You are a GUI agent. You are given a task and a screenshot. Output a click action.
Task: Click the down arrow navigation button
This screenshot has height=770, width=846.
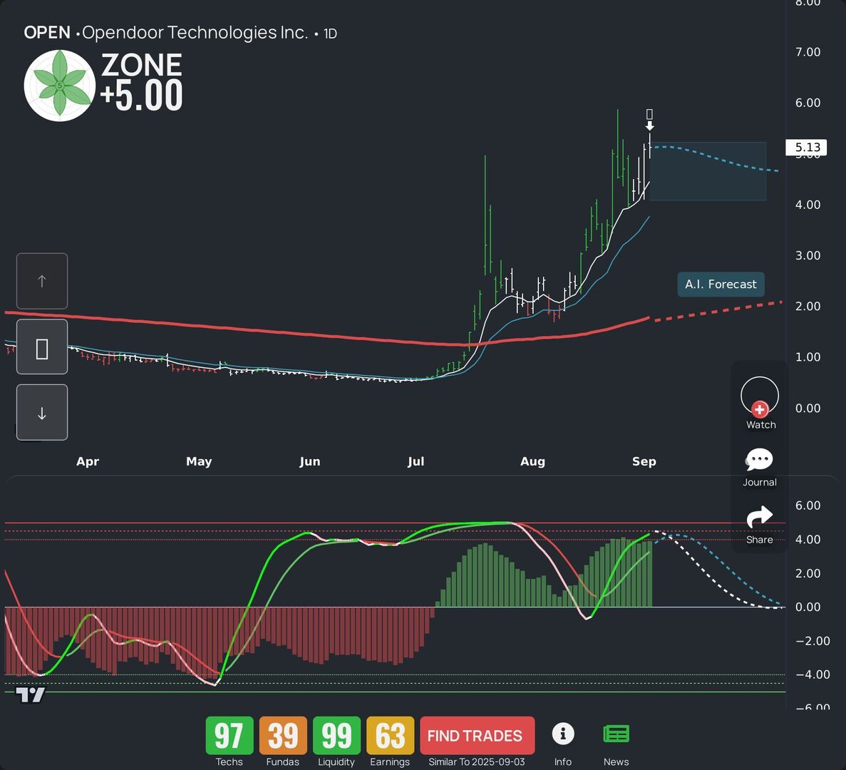coord(42,412)
